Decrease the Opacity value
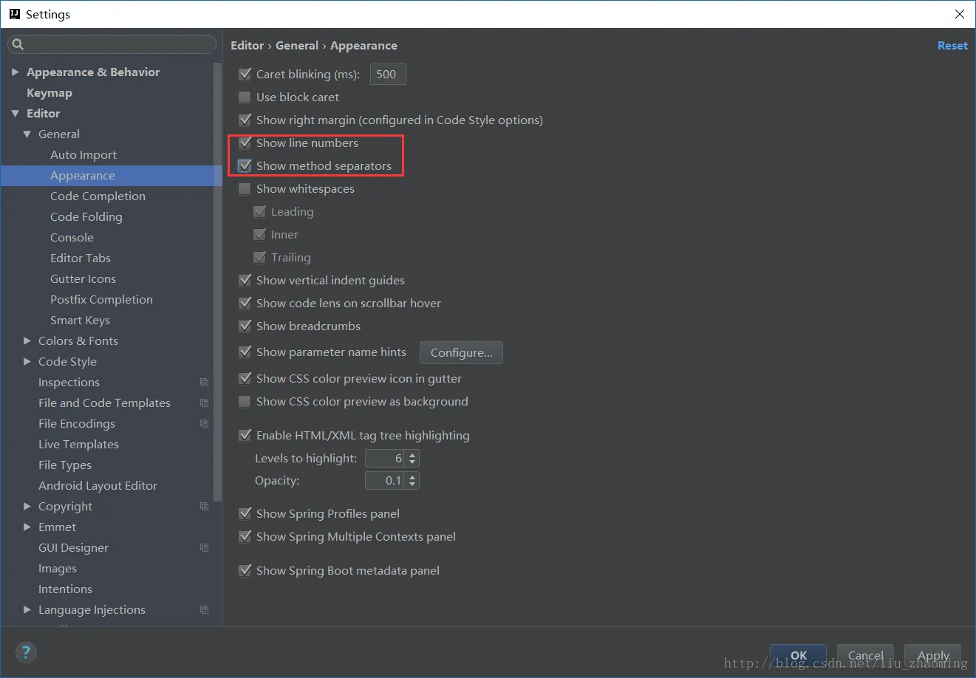This screenshot has height=678, width=976. coord(412,484)
